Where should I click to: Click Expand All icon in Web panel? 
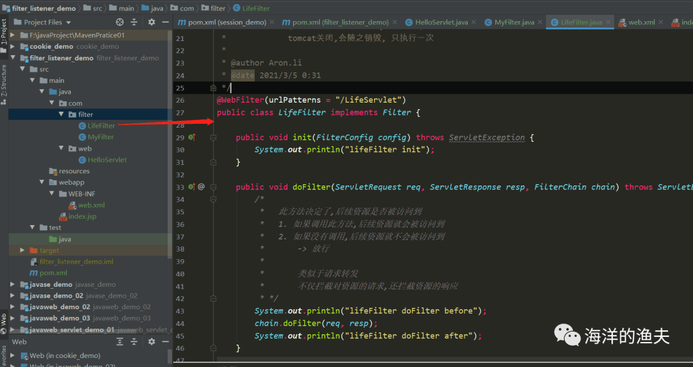pyautogui.click(x=120, y=342)
